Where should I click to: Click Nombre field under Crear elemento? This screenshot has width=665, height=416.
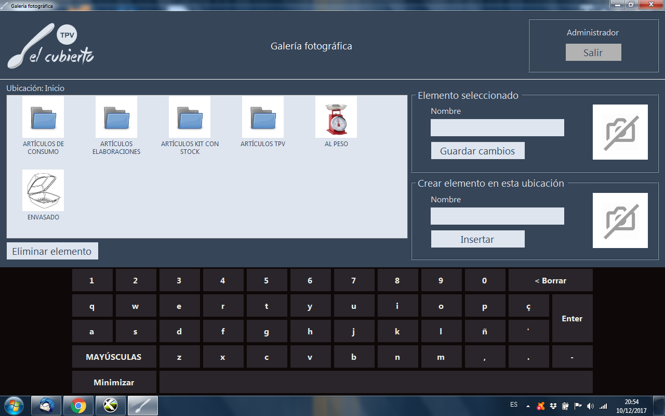click(x=497, y=216)
